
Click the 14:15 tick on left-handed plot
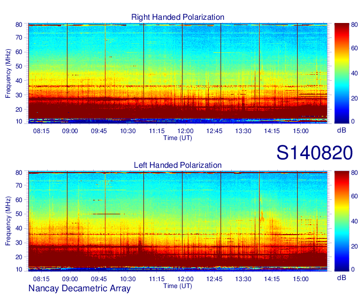[x=272, y=279]
